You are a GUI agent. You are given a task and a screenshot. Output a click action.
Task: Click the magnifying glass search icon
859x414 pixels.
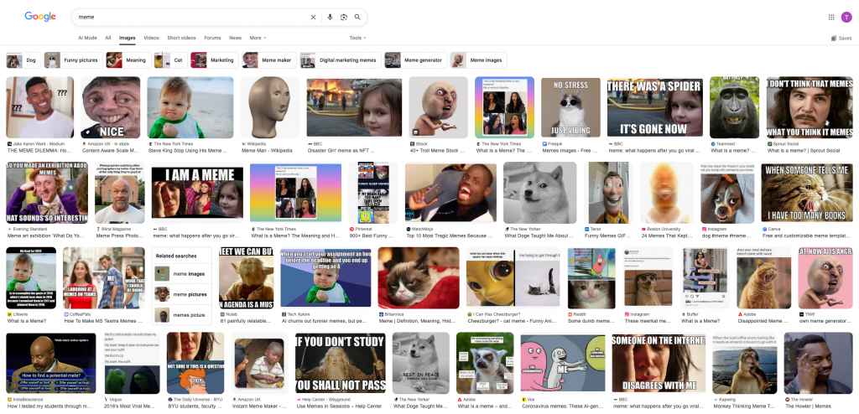pos(357,17)
